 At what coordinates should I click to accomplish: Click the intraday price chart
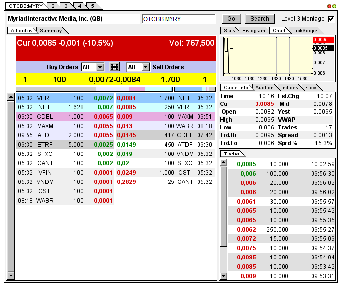[268, 56]
